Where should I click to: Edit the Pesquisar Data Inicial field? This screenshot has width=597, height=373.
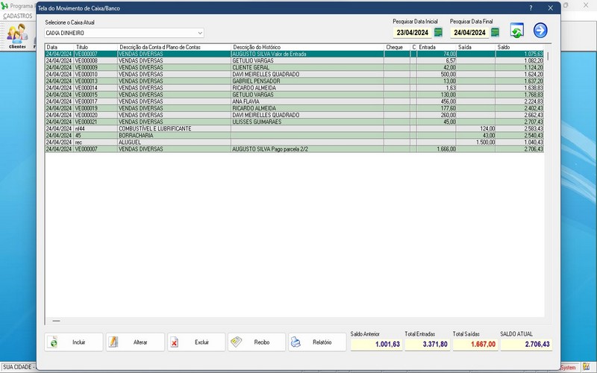click(x=413, y=33)
